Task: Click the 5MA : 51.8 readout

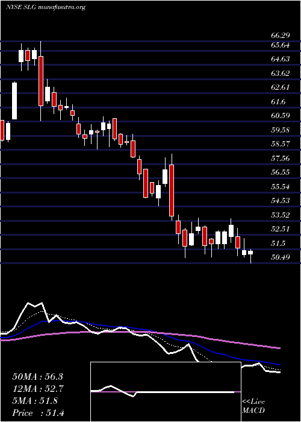Action: [x=35, y=401]
